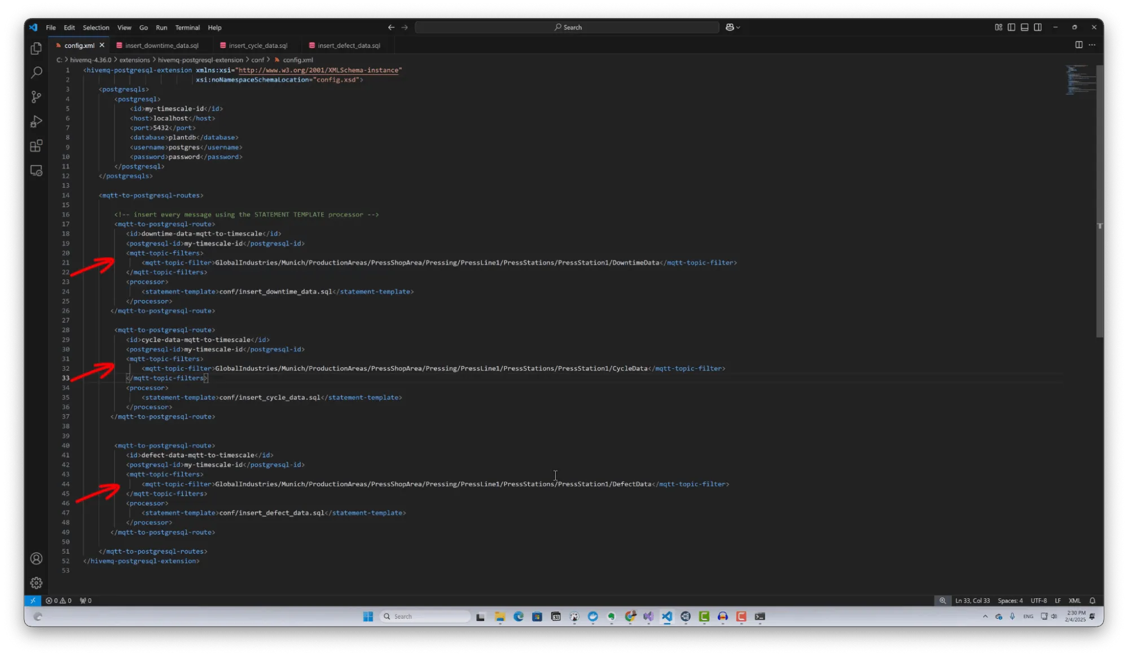
Task: Open the Explorer view in activity bar
Action: click(x=36, y=48)
